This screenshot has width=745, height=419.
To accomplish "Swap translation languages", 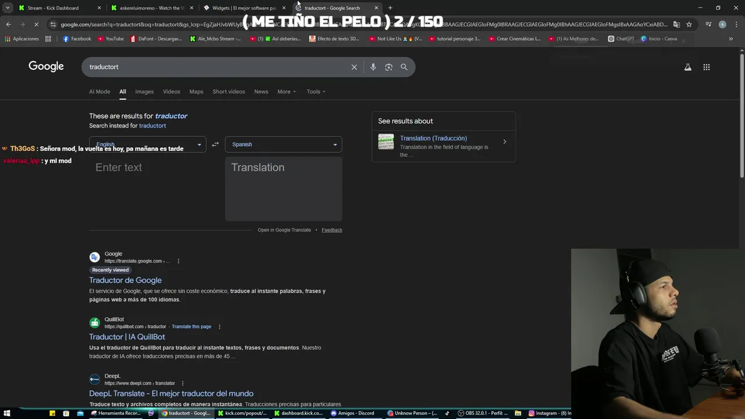I will pos(215,144).
